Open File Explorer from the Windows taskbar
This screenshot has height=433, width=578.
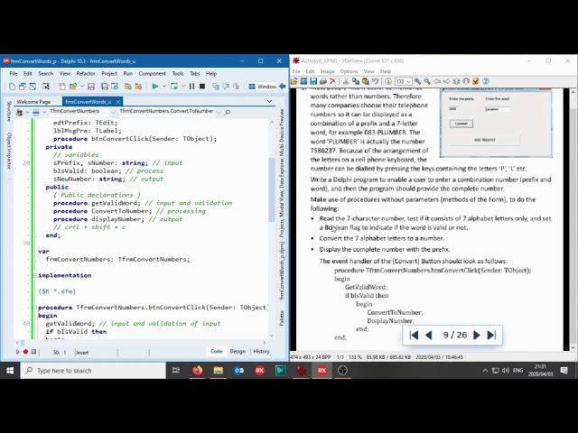pos(219,371)
